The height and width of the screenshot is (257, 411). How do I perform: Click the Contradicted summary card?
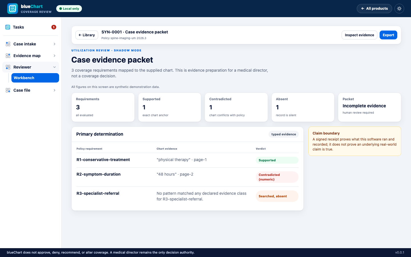tap(236, 107)
